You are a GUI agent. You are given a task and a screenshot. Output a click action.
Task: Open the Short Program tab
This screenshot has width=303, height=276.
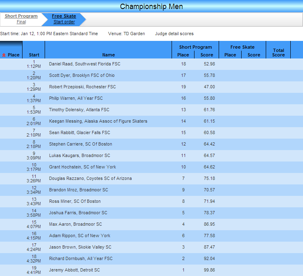click(x=21, y=16)
